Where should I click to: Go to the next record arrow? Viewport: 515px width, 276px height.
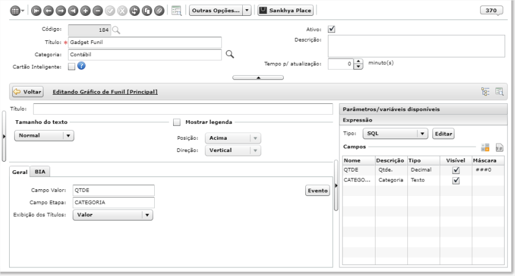coord(61,11)
